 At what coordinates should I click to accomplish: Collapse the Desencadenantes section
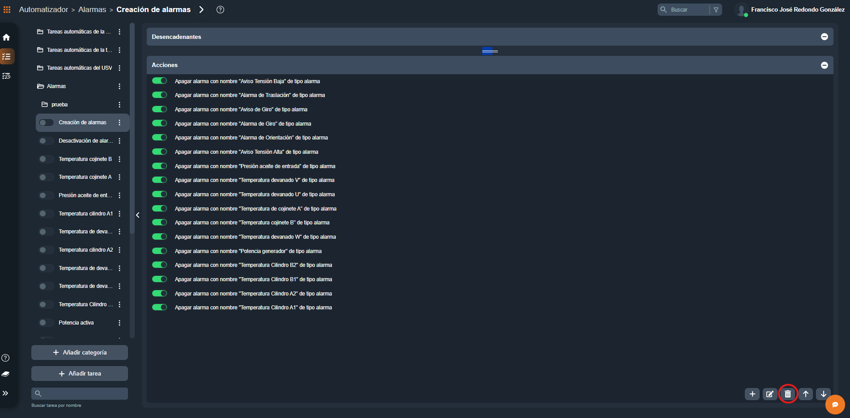pyautogui.click(x=824, y=37)
